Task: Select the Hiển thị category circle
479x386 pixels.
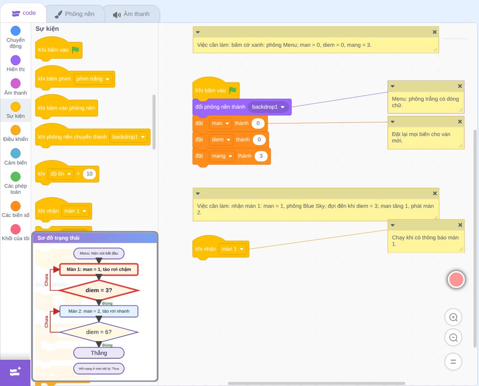Action: pyautogui.click(x=16, y=60)
